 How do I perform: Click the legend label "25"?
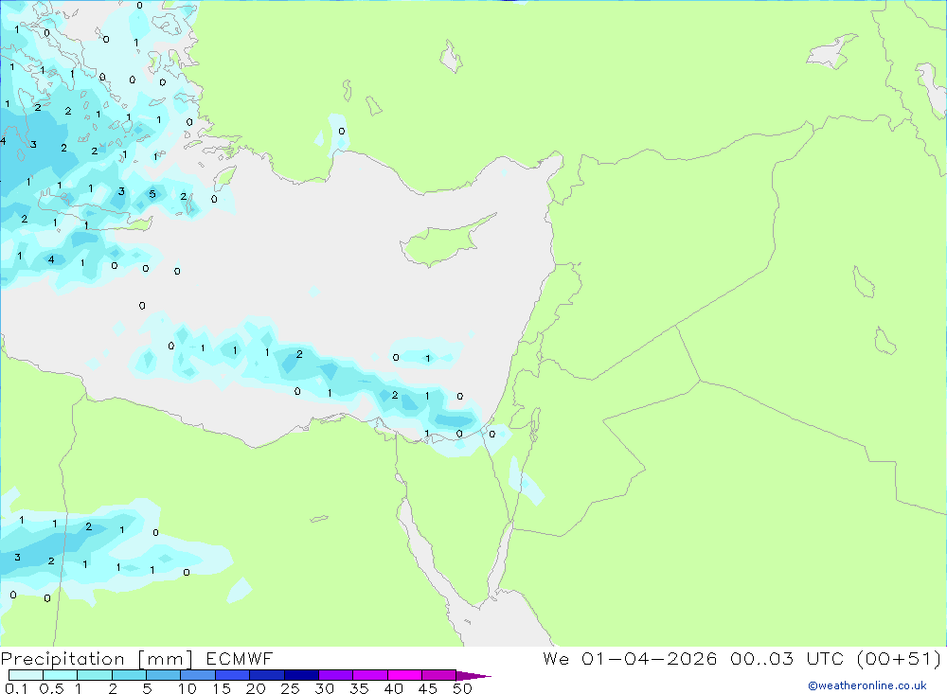(x=291, y=688)
